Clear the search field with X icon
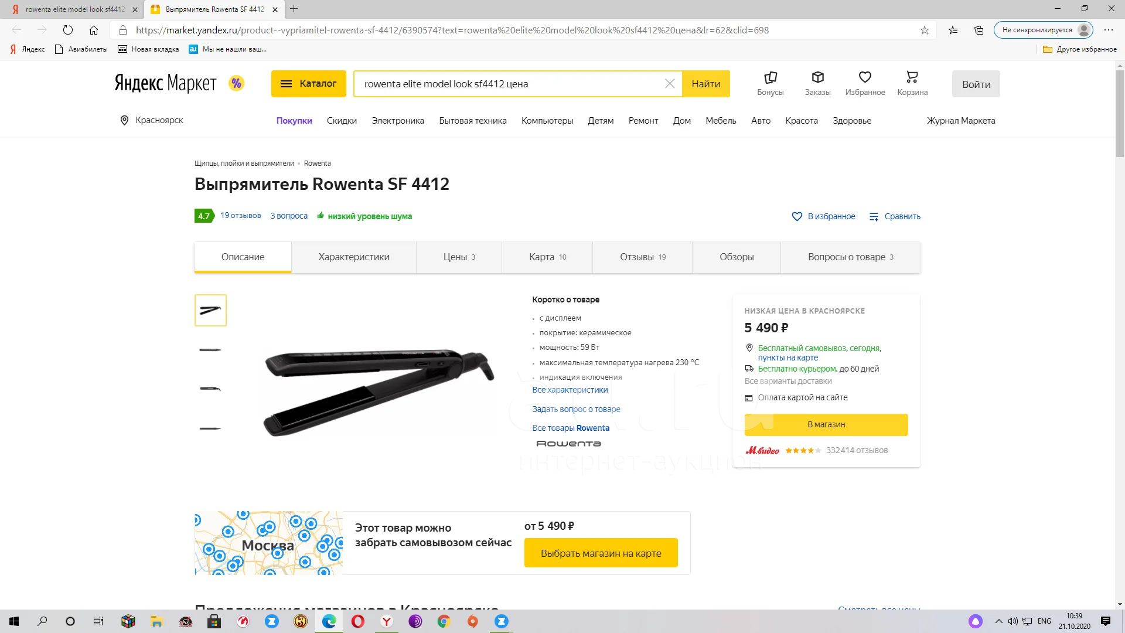Image resolution: width=1125 pixels, height=633 pixels. coord(670,84)
